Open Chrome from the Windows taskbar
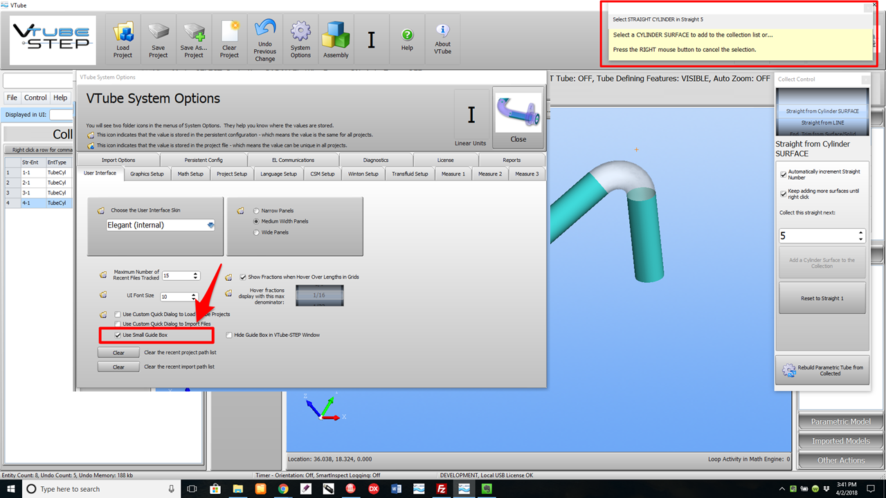This screenshot has width=886, height=498. tap(283, 489)
